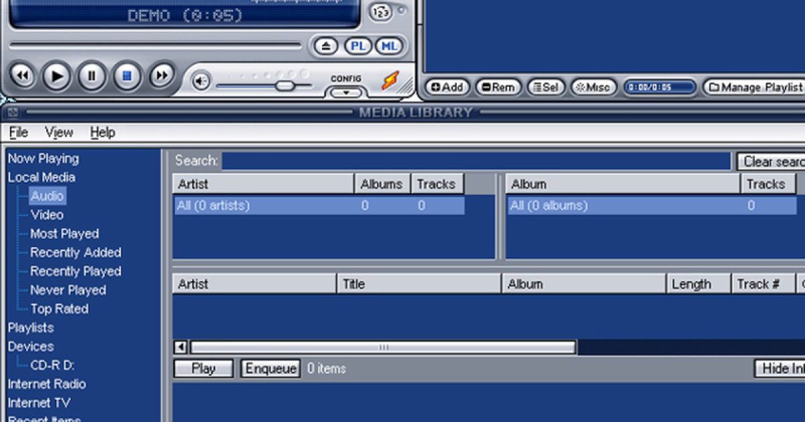Open Internet Radio in the tree
Image resolution: width=805 pixels, height=422 pixels.
tap(47, 384)
